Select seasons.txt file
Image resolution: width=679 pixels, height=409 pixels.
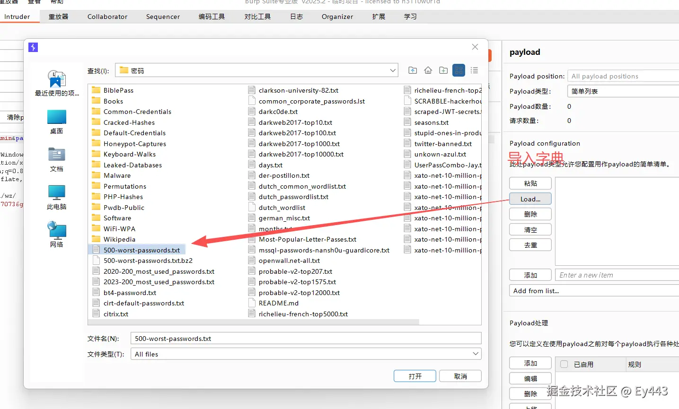[426, 122]
